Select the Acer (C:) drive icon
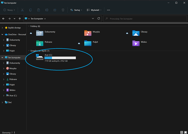This screenshot has height=134, width=188. 40,57
